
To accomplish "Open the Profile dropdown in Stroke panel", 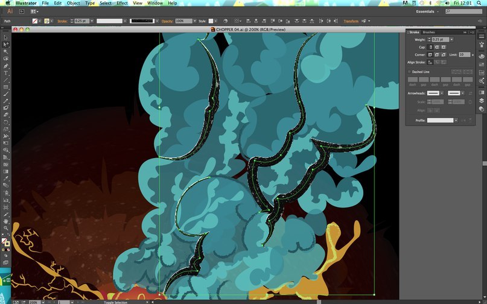I will point(456,121).
